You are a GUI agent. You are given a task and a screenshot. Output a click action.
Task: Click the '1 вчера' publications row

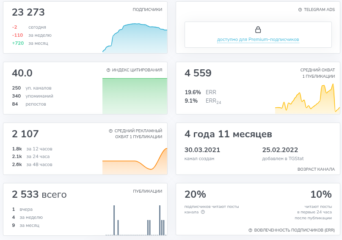pos(22,209)
